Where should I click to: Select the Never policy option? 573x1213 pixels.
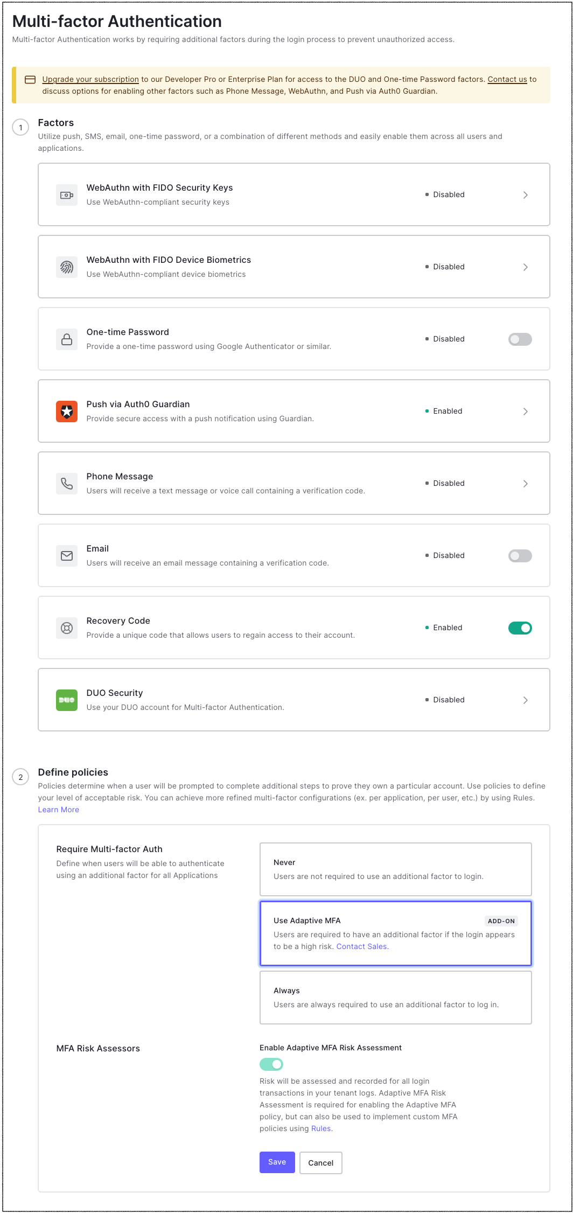(x=395, y=869)
